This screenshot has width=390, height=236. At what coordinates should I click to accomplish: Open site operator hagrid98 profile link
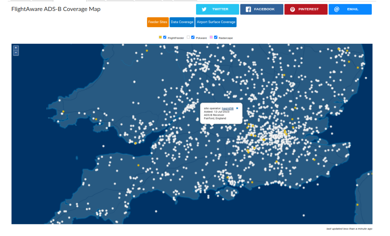pos(228,108)
